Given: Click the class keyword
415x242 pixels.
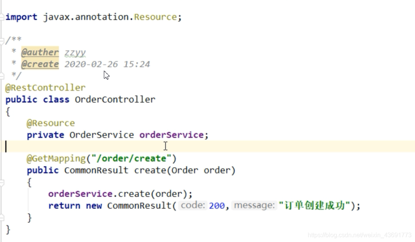Looking at the screenshot, I should coord(56,100).
